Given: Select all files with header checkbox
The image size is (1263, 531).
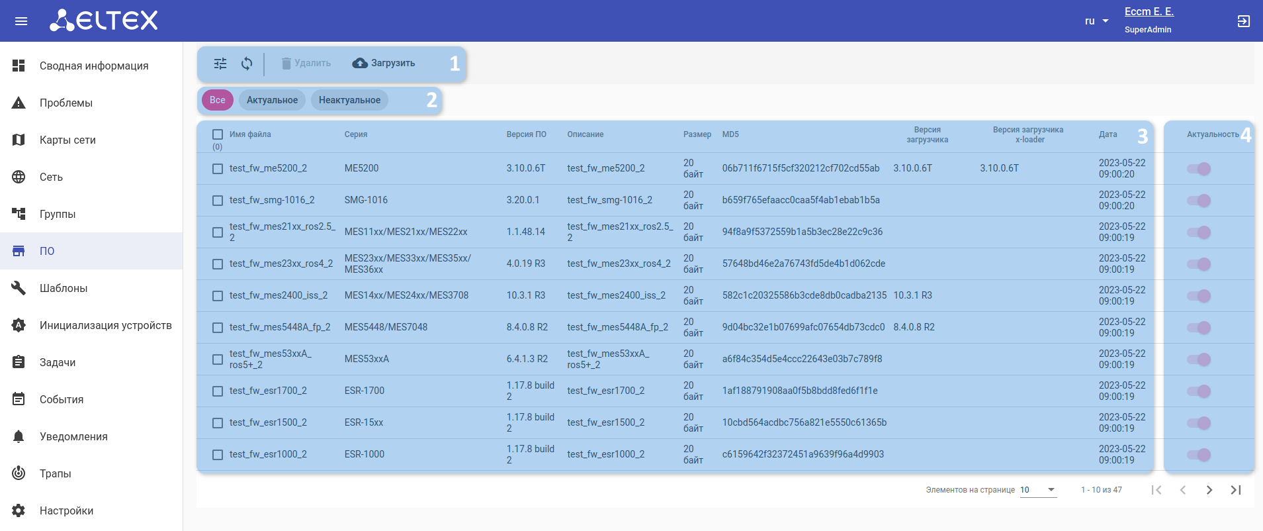Looking at the screenshot, I should point(218,134).
